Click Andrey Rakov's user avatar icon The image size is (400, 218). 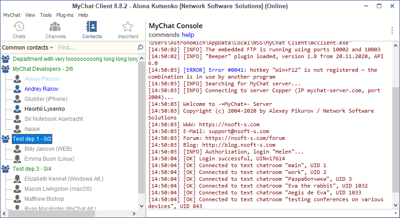click(x=17, y=89)
